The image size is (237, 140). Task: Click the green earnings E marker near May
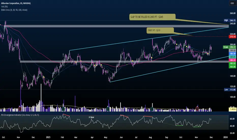(108, 109)
